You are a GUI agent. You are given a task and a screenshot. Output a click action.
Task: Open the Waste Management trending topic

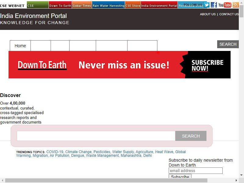pos(102,156)
